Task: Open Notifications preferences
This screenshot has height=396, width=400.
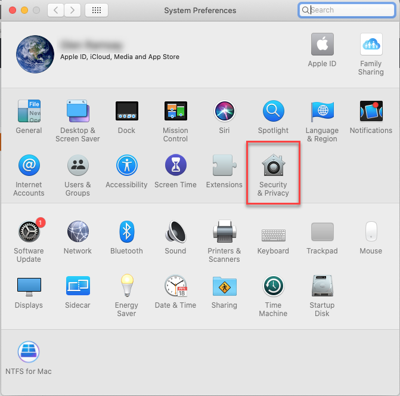Action: (371, 117)
